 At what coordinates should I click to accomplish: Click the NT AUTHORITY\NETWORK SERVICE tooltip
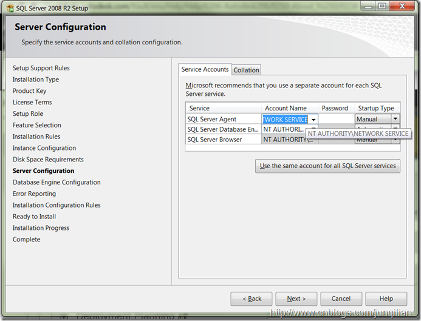tap(358, 133)
